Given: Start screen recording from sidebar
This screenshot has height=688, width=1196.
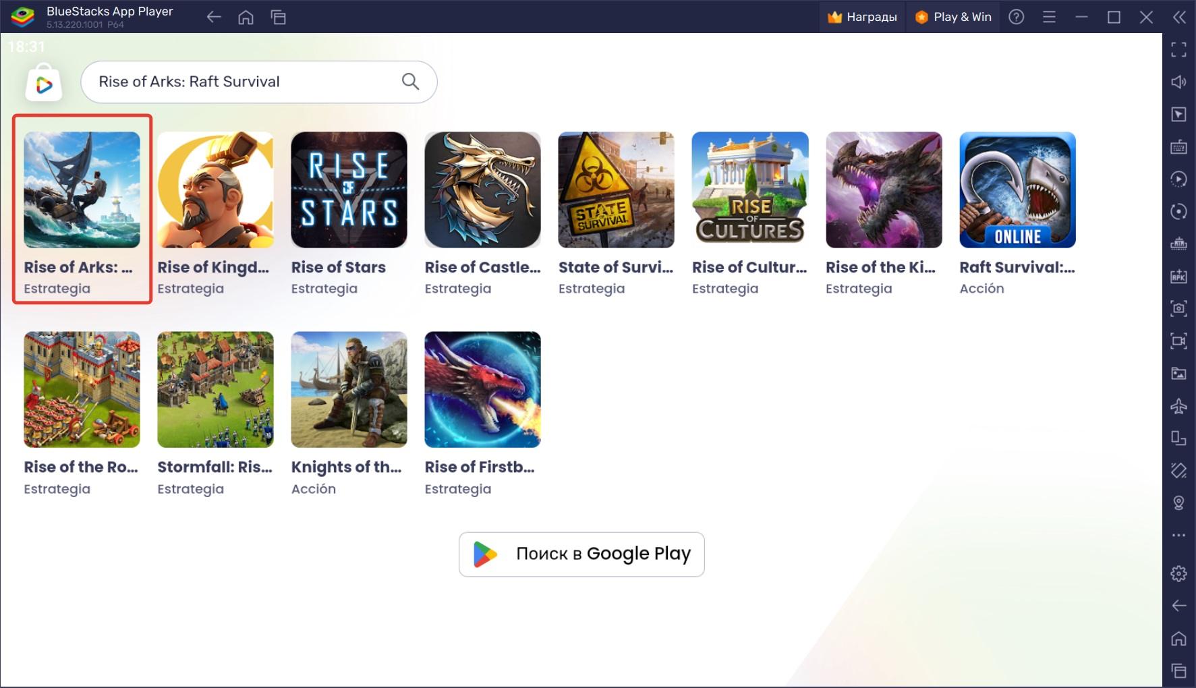Looking at the screenshot, I should coord(1178,341).
